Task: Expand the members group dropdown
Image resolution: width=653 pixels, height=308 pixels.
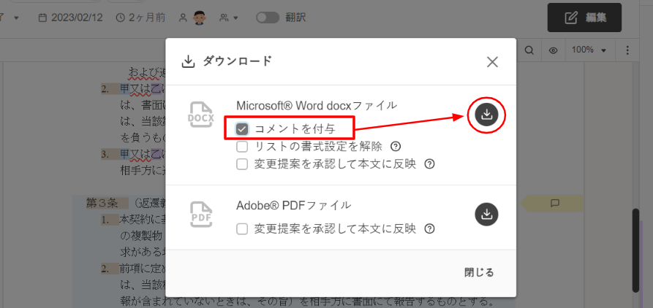Action: [x=229, y=18]
